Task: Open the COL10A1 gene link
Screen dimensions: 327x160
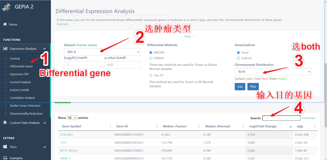Action: (66, 135)
